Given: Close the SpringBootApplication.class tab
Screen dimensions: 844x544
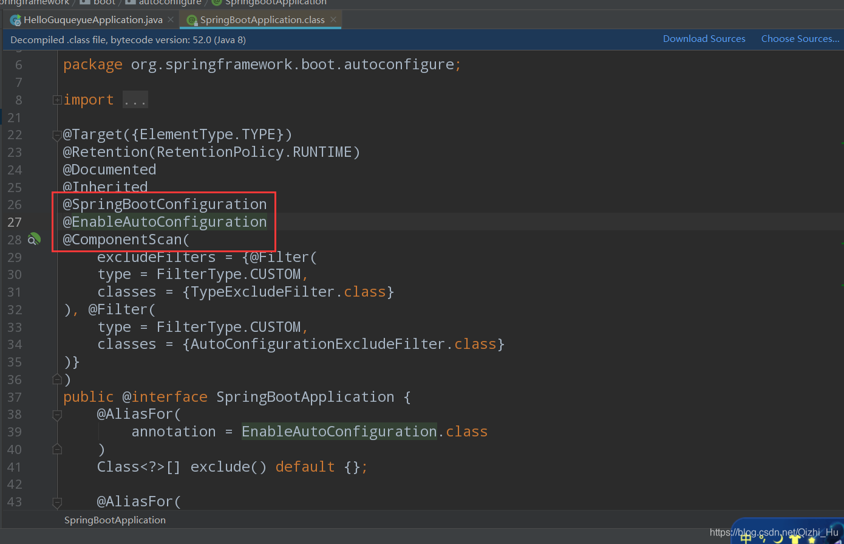Looking at the screenshot, I should (x=333, y=20).
